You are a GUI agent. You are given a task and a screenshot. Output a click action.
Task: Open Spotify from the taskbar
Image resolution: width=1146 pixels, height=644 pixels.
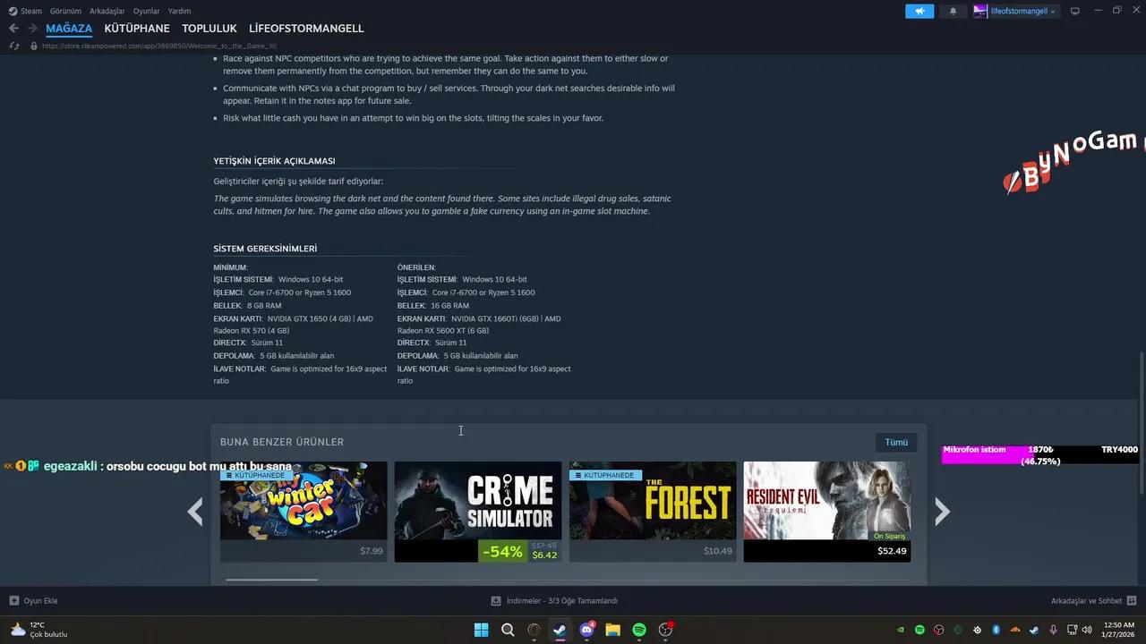tap(639, 630)
